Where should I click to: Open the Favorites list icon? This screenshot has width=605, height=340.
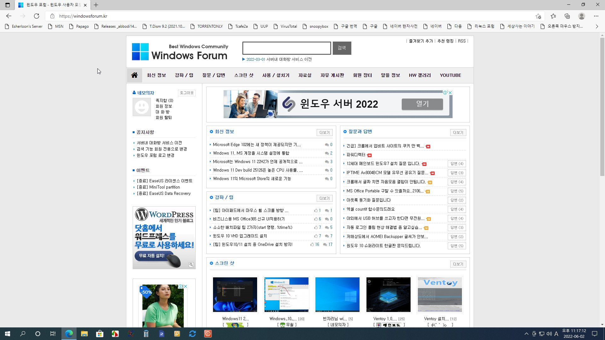click(x=553, y=16)
